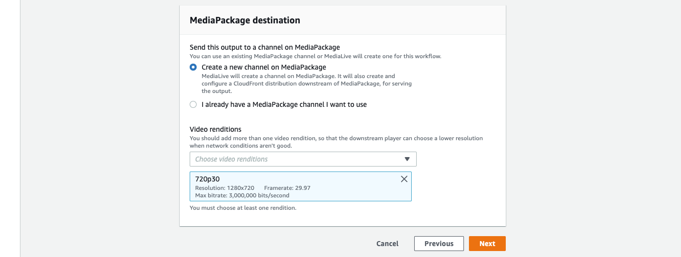Open the video renditions dropdown arrow
Viewport: 681px width, 257px height.
tap(407, 159)
